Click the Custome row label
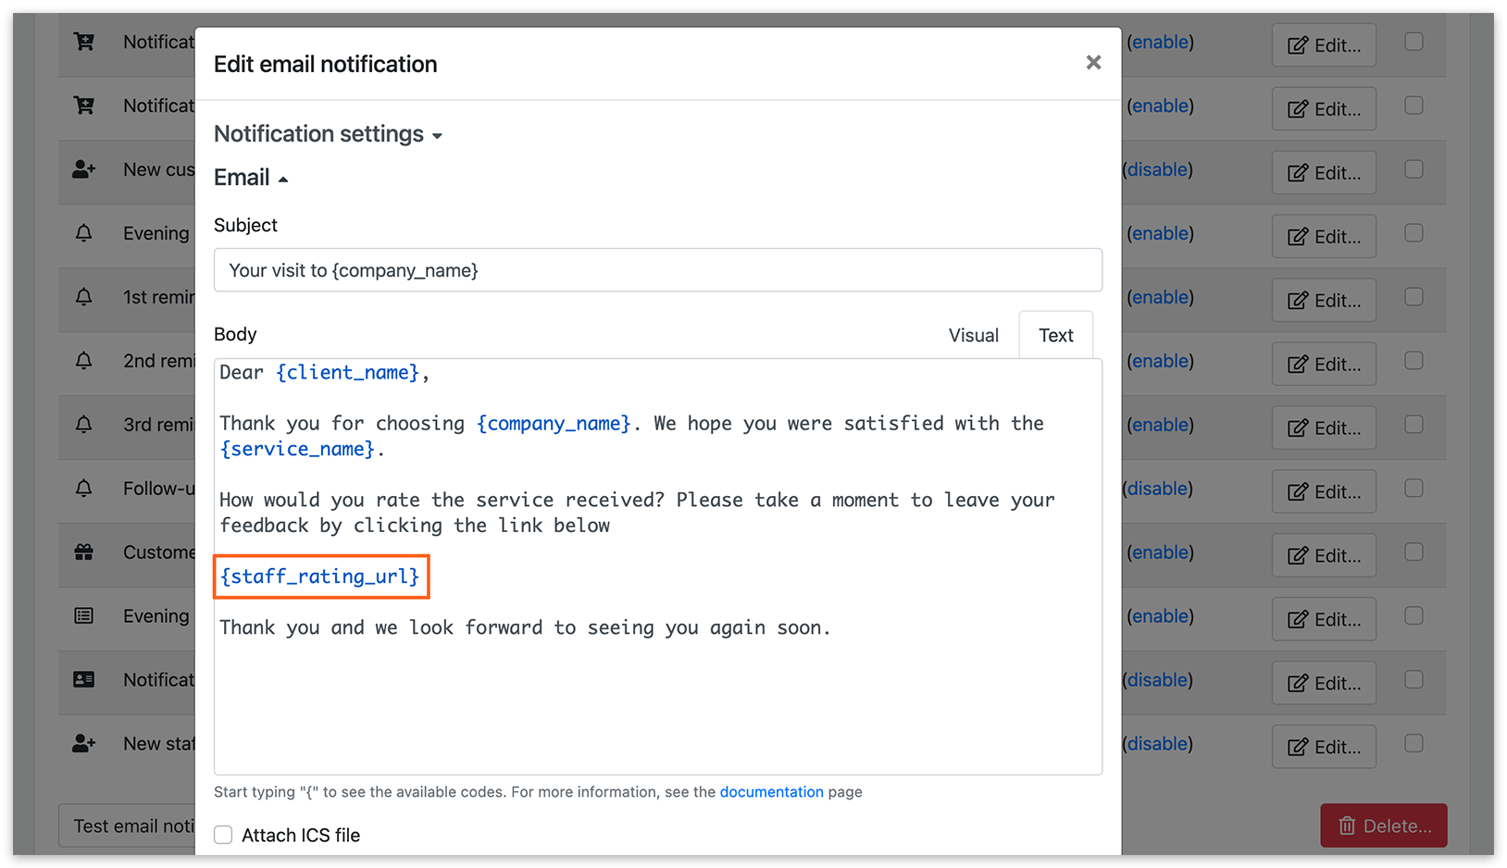This screenshot has height=868, width=1507. 158,552
